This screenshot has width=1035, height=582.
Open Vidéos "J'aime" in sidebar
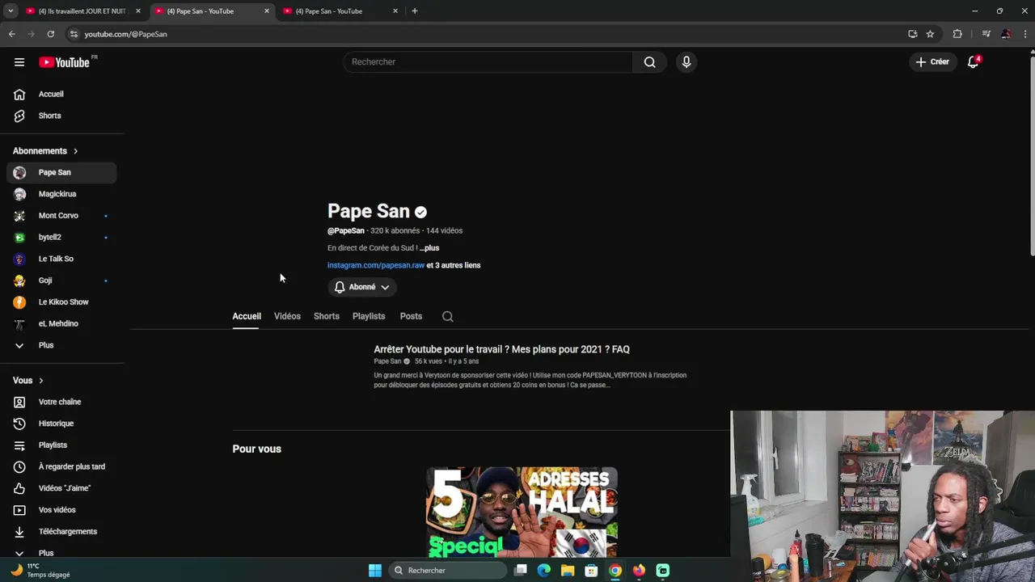(61, 488)
